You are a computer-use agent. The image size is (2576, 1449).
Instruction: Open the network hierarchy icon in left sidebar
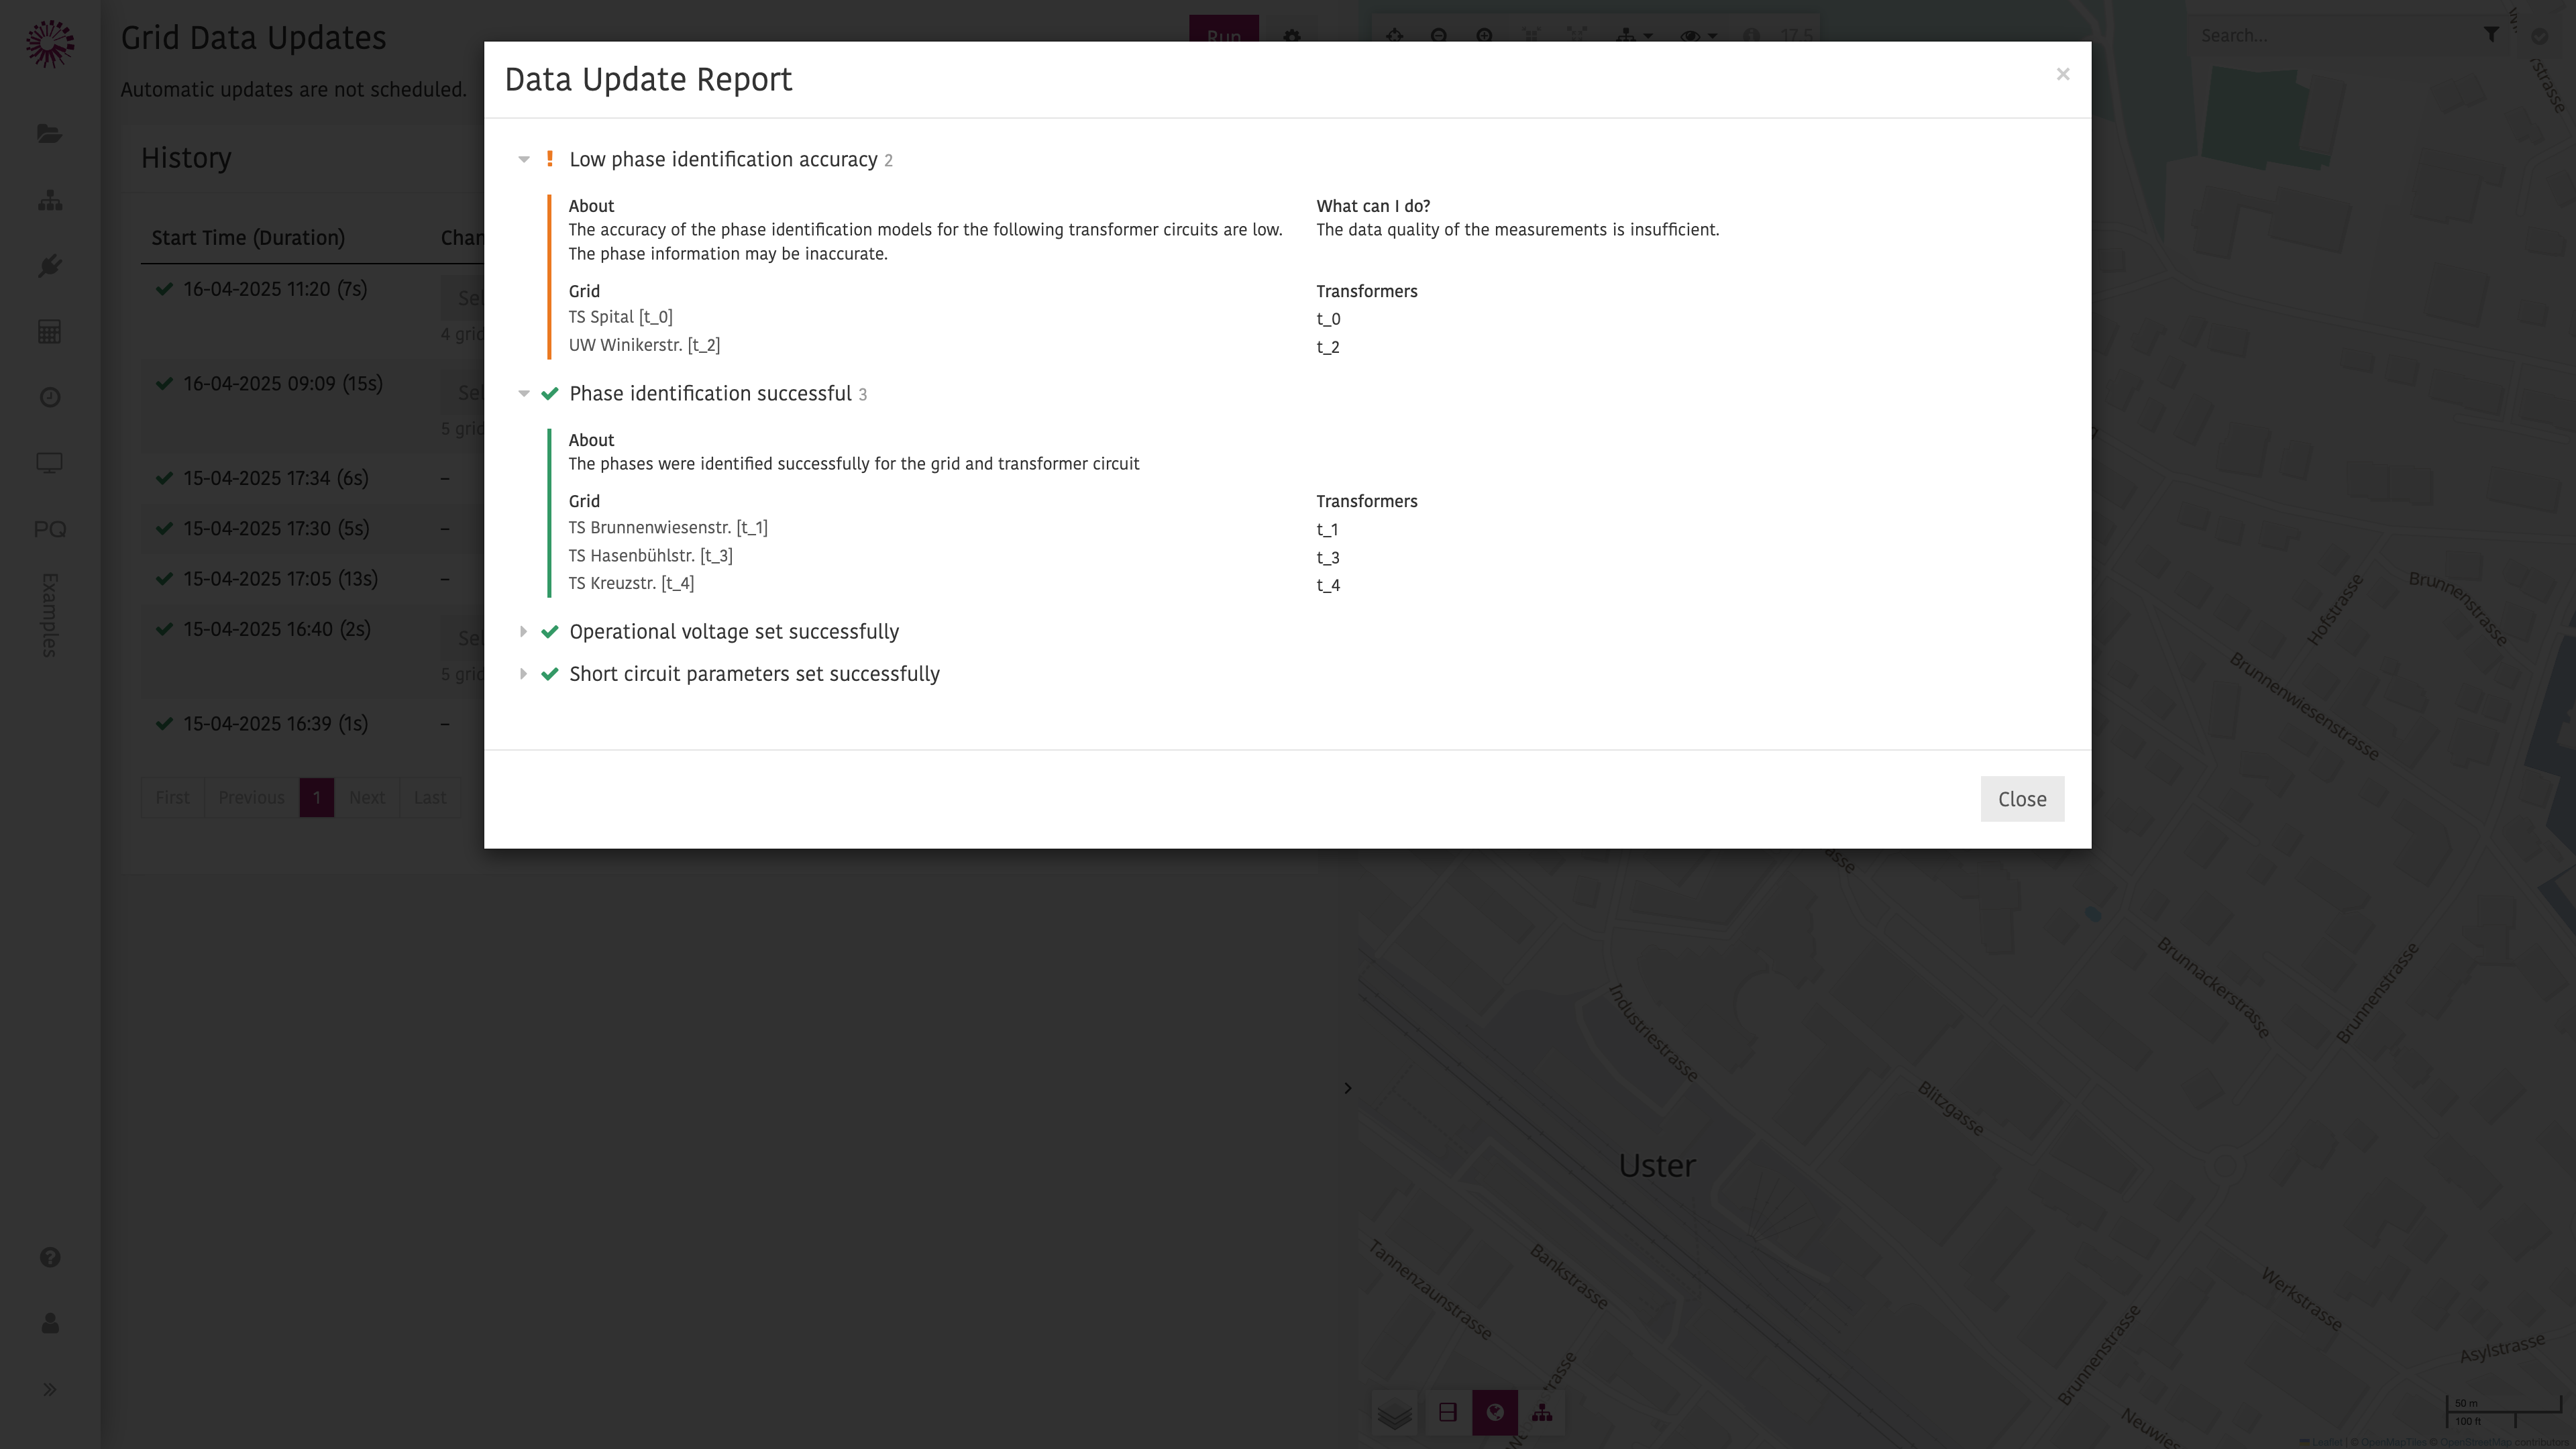coord(49,200)
